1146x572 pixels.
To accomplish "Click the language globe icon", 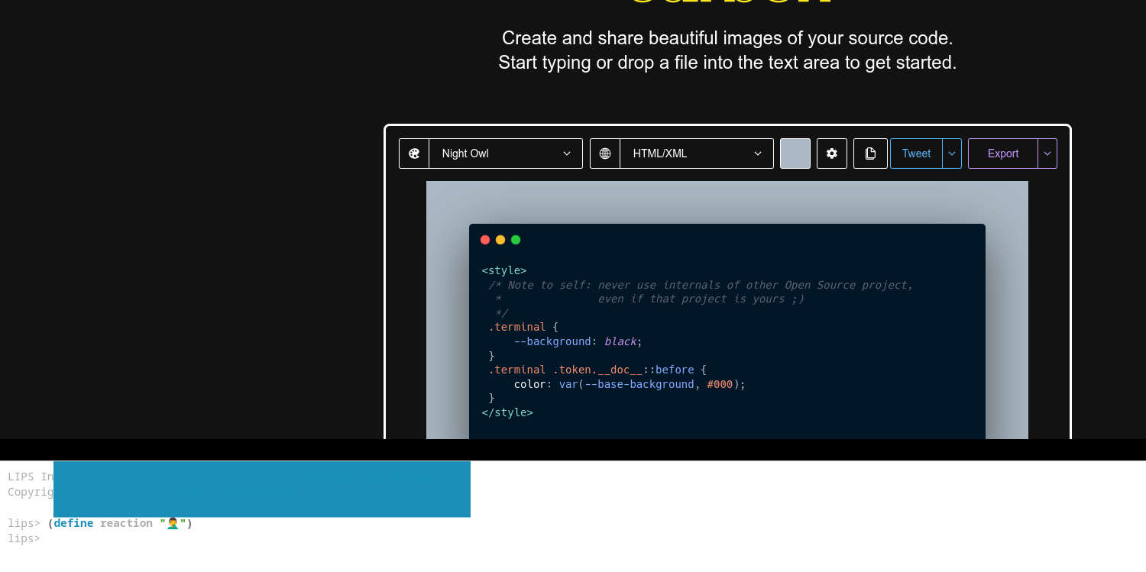I will (x=605, y=154).
